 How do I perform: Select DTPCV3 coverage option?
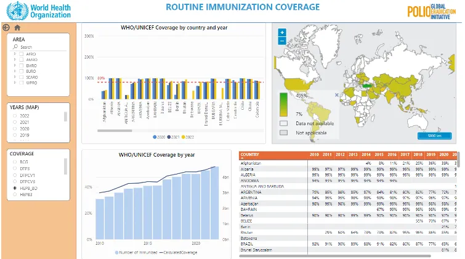(x=15, y=181)
